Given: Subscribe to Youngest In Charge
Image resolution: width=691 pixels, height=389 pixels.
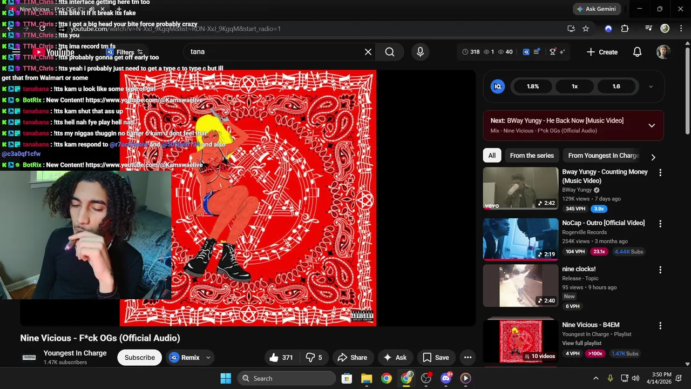Looking at the screenshot, I should click(x=140, y=358).
